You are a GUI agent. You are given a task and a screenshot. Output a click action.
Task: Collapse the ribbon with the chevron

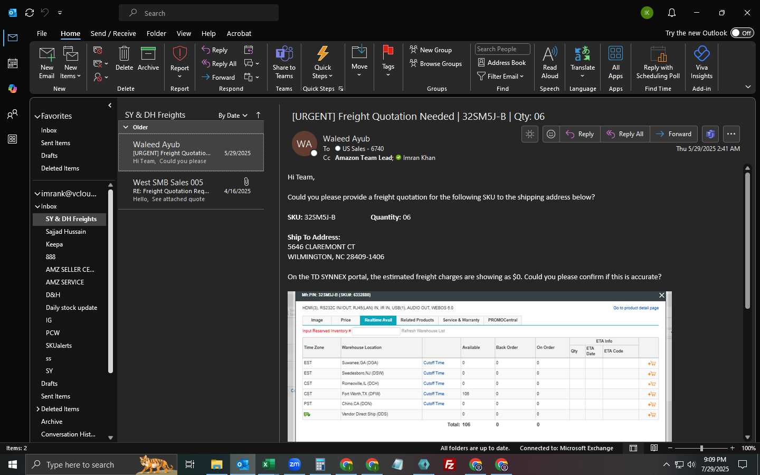pos(748,87)
